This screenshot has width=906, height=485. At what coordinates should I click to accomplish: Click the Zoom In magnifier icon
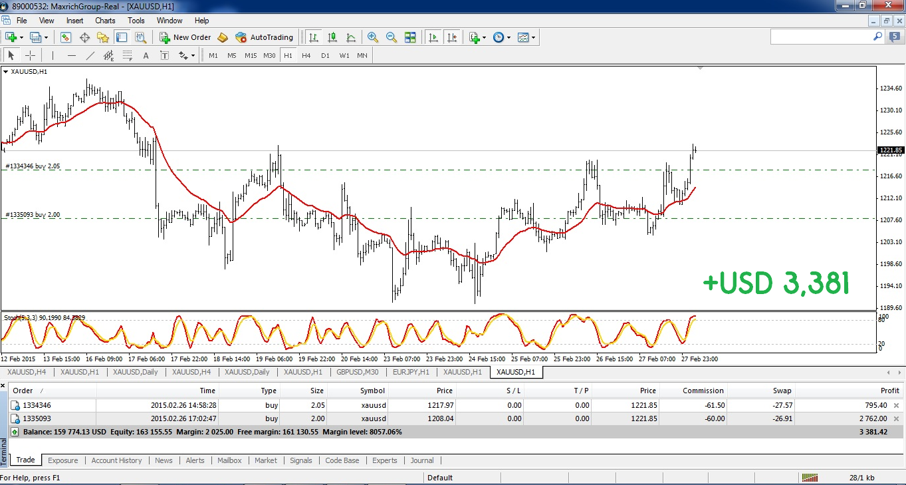[x=373, y=38]
